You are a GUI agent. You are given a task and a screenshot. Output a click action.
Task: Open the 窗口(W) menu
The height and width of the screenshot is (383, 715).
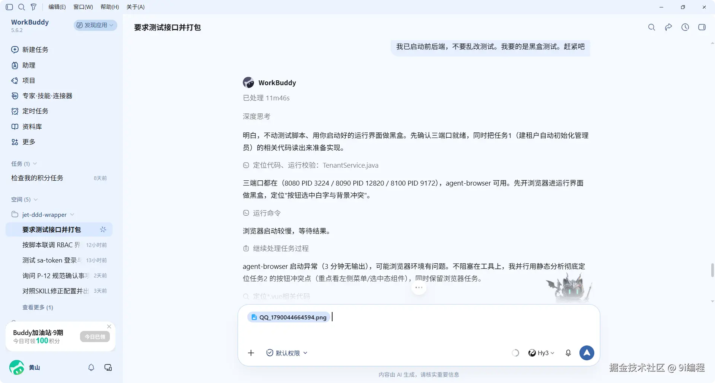click(x=83, y=7)
